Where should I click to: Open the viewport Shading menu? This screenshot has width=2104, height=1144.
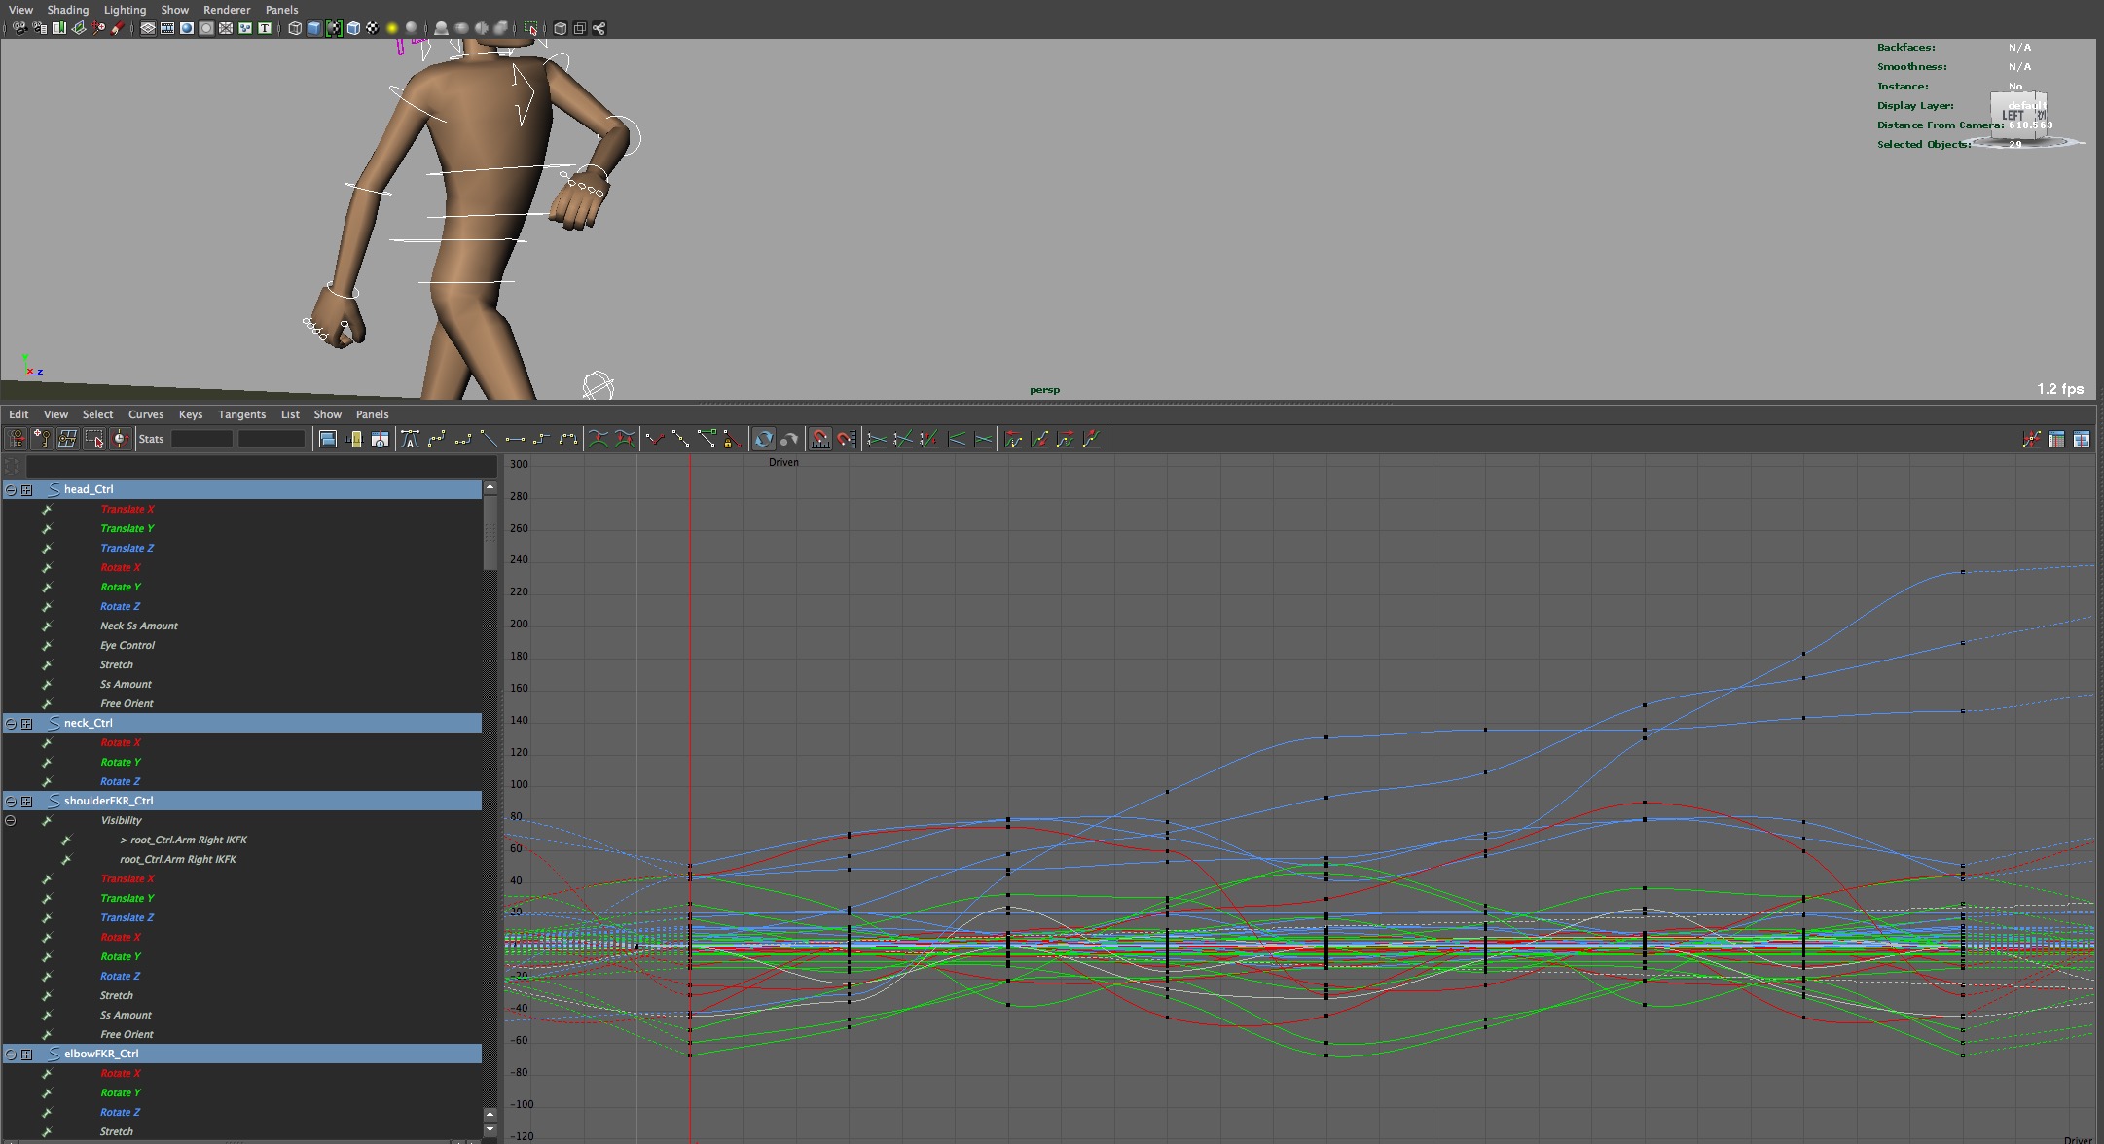(x=68, y=10)
